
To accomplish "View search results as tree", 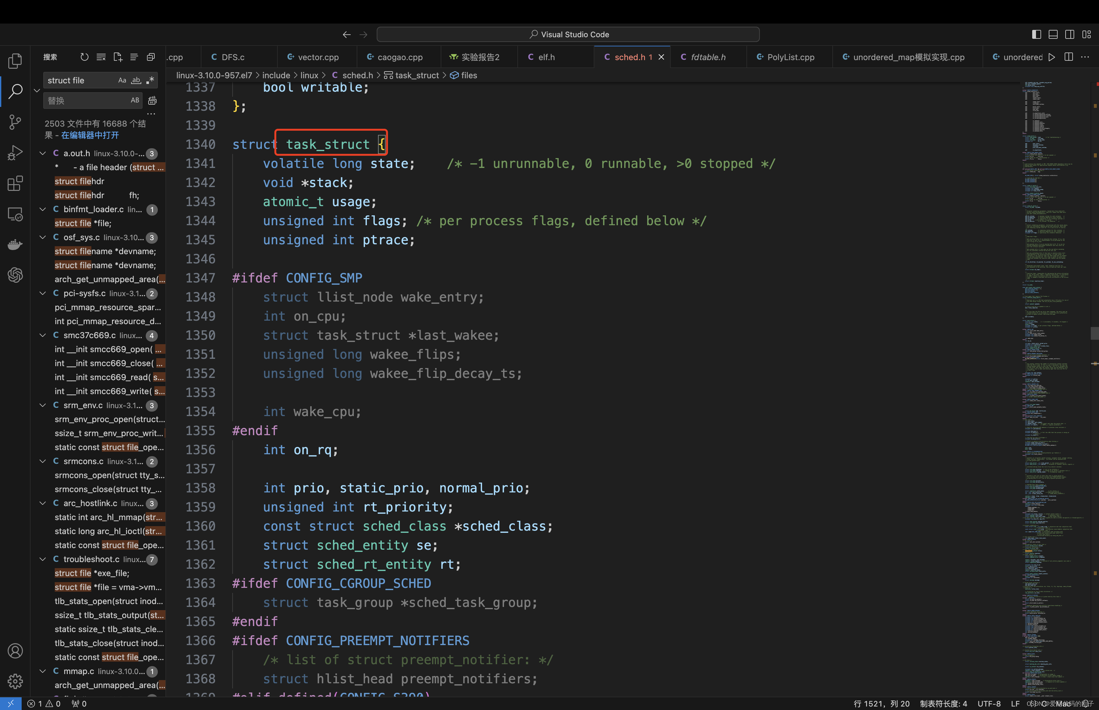I will pos(134,57).
